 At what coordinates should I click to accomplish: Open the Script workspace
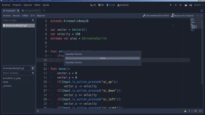pos(111,5)
